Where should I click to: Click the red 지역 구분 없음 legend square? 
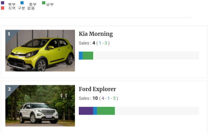click(x=2, y=8)
